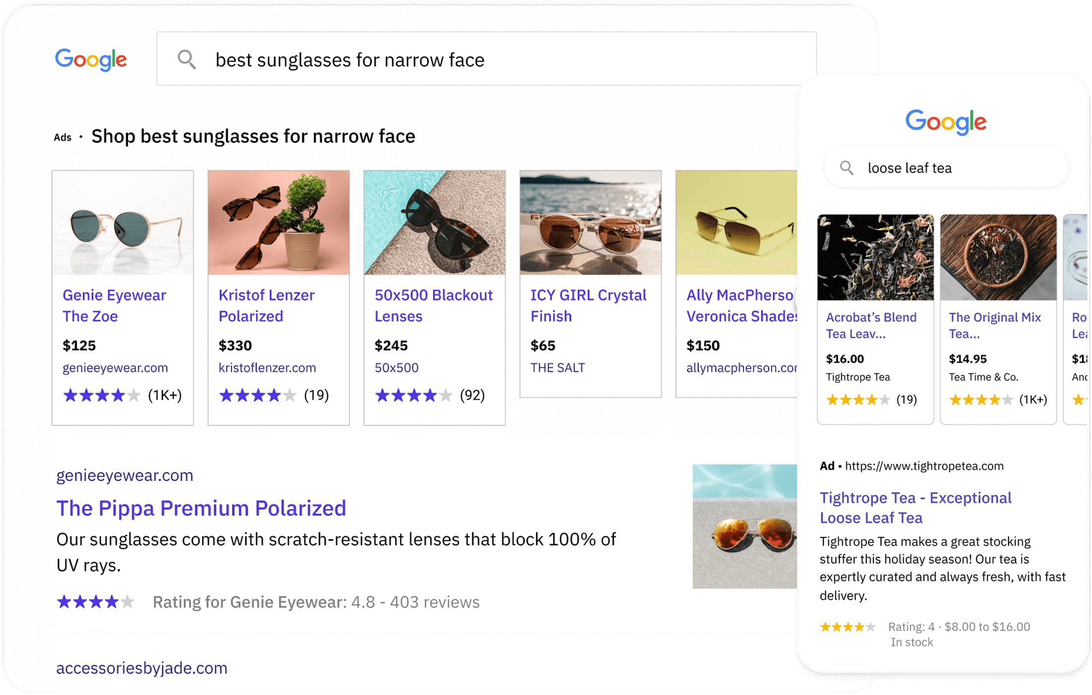Click the $150 price on Ally MacPherson card
The width and height of the screenshot is (1092, 695).
pyautogui.click(x=703, y=346)
